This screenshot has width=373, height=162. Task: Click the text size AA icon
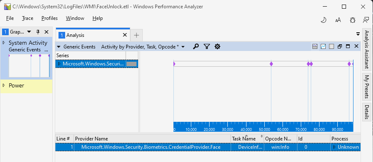pyautogui.click(x=338, y=20)
